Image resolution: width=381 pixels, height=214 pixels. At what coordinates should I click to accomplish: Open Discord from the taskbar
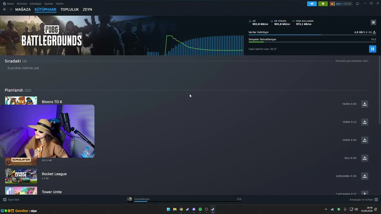194,209
